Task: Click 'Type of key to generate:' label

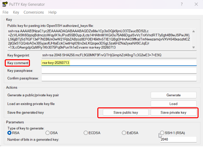Action: (x=26, y=128)
